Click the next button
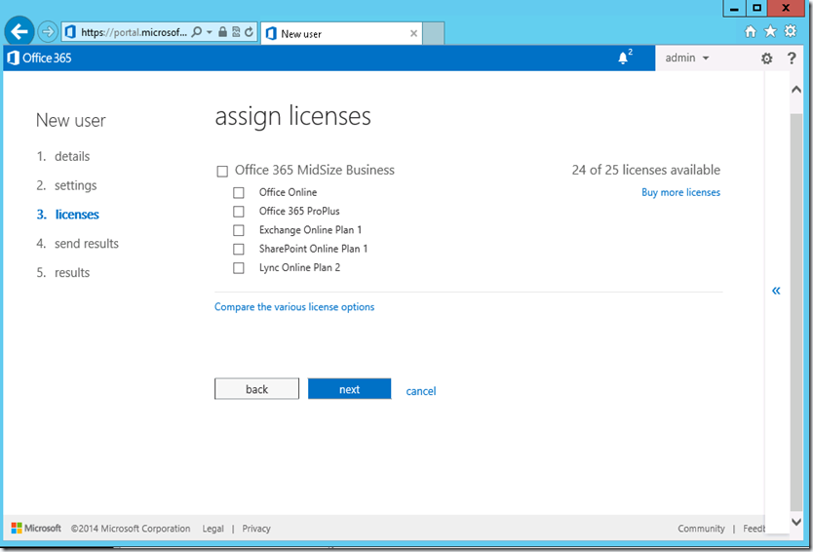The height and width of the screenshot is (552, 813). point(349,389)
